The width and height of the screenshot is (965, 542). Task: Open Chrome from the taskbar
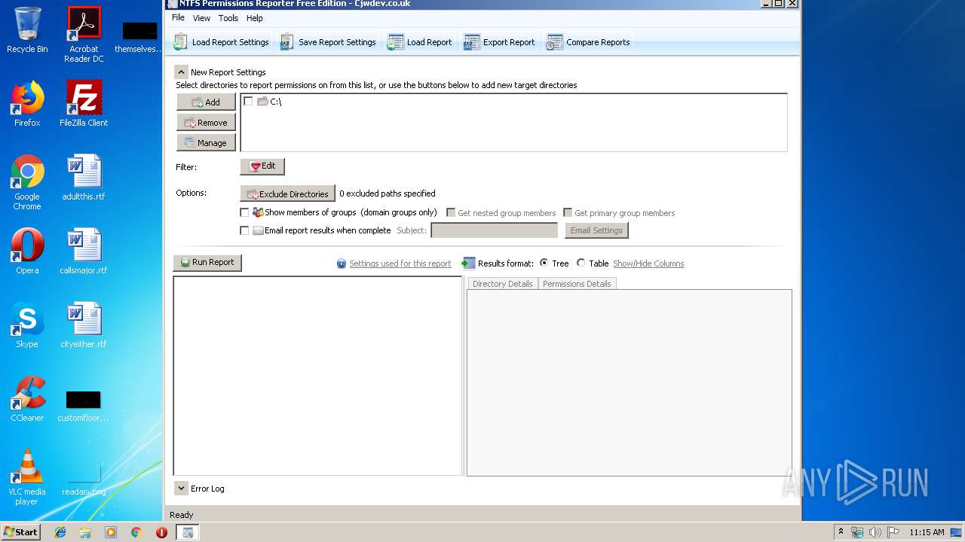136,532
